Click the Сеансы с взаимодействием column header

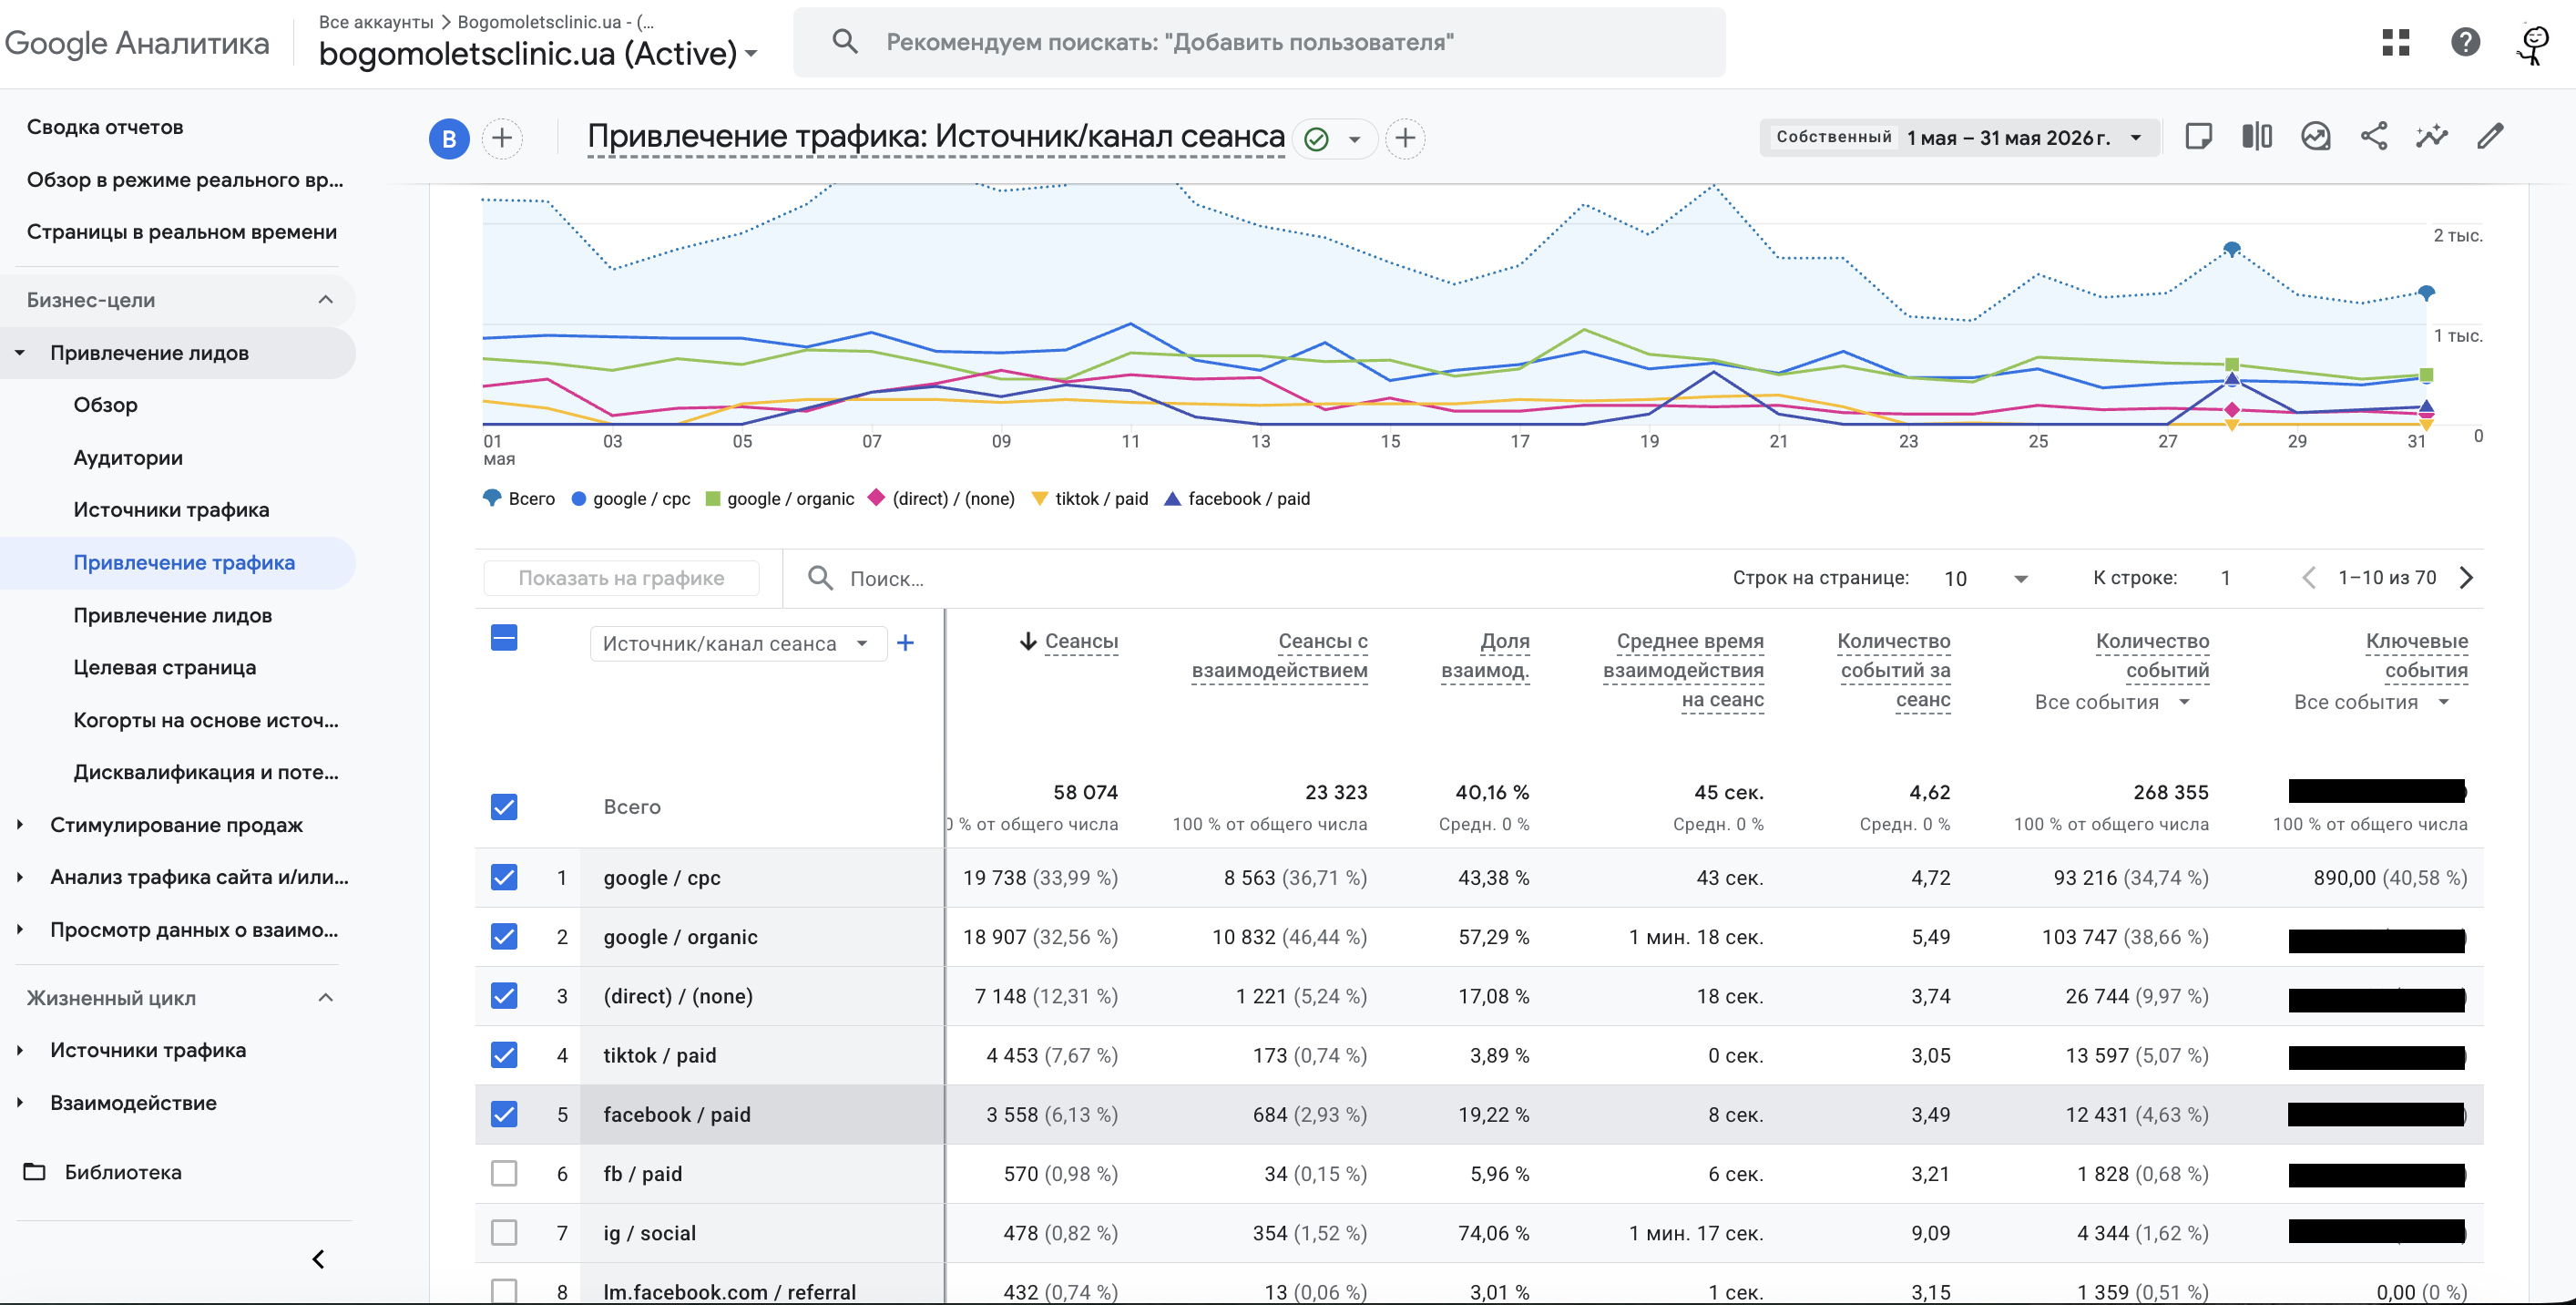1279,655
